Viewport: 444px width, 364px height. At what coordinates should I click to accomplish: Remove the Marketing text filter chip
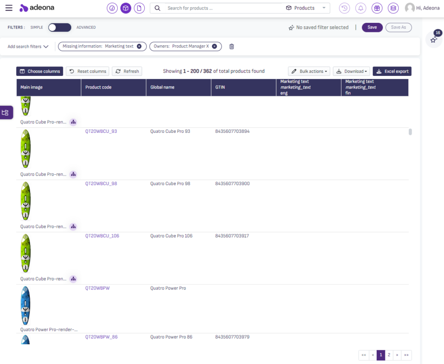(x=139, y=46)
